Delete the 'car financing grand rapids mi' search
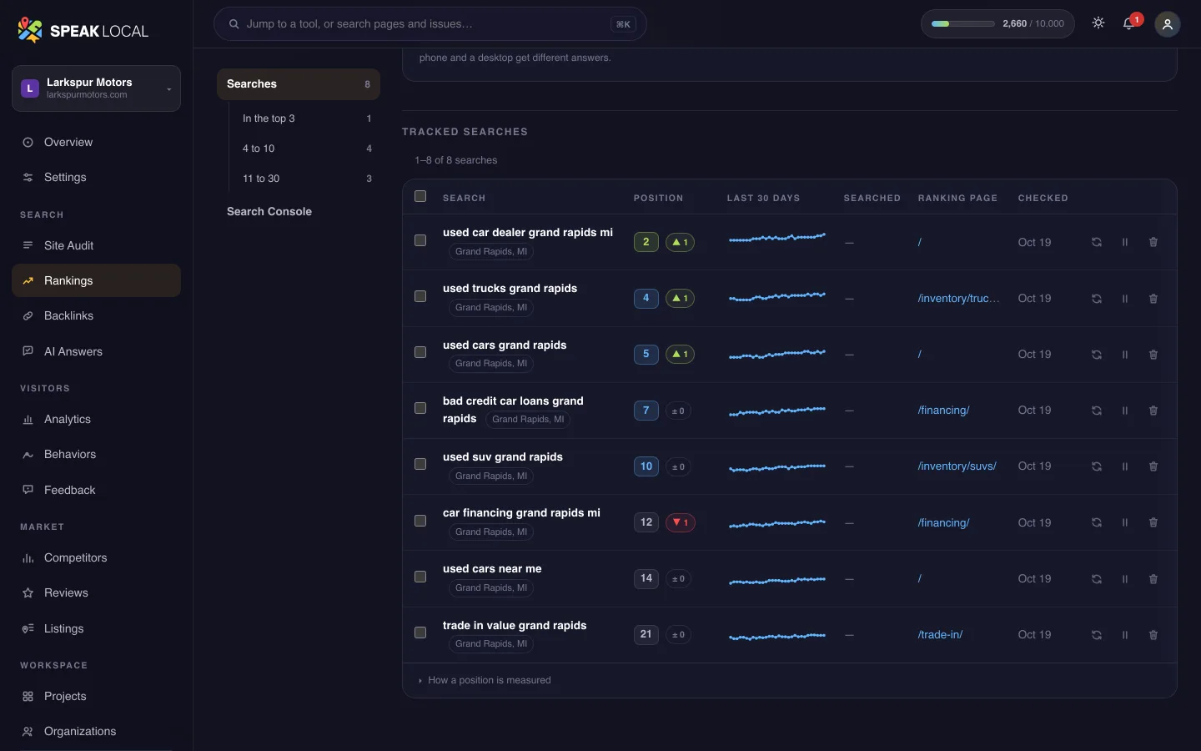 click(x=1153, y=522)
